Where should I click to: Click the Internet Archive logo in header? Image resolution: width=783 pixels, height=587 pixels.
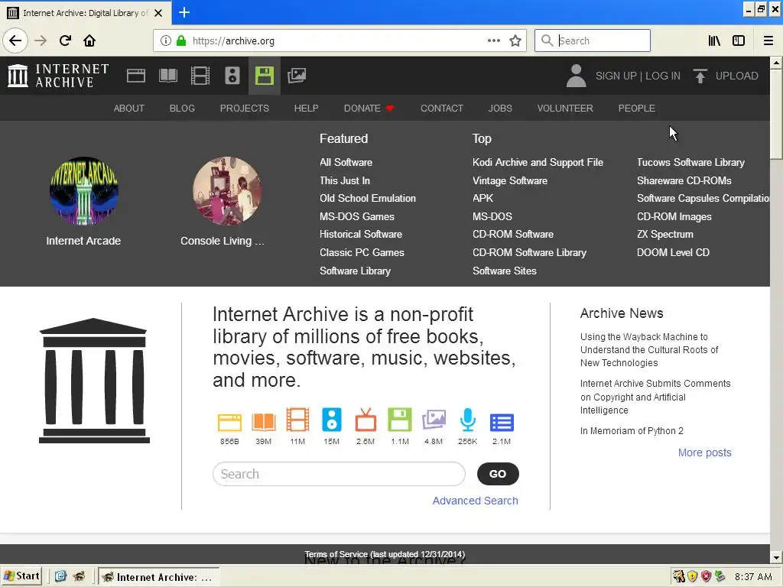[58, 76]
